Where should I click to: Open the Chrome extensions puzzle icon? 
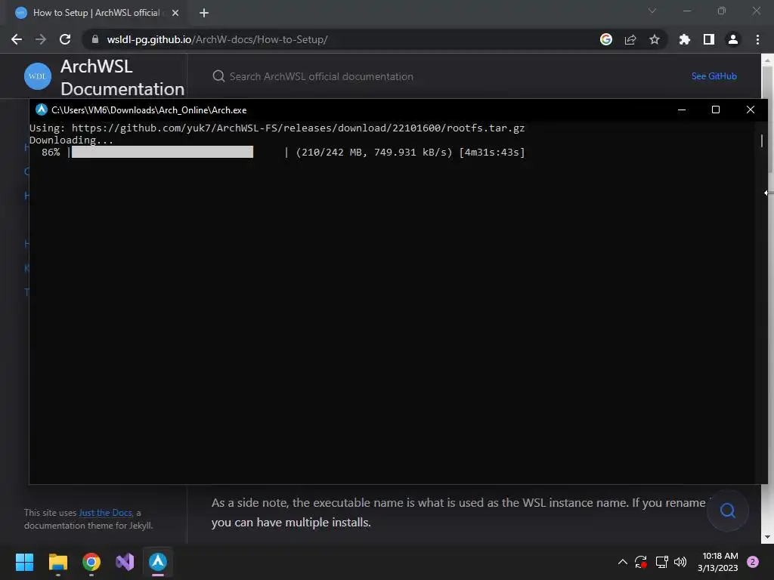pos(684,39)
